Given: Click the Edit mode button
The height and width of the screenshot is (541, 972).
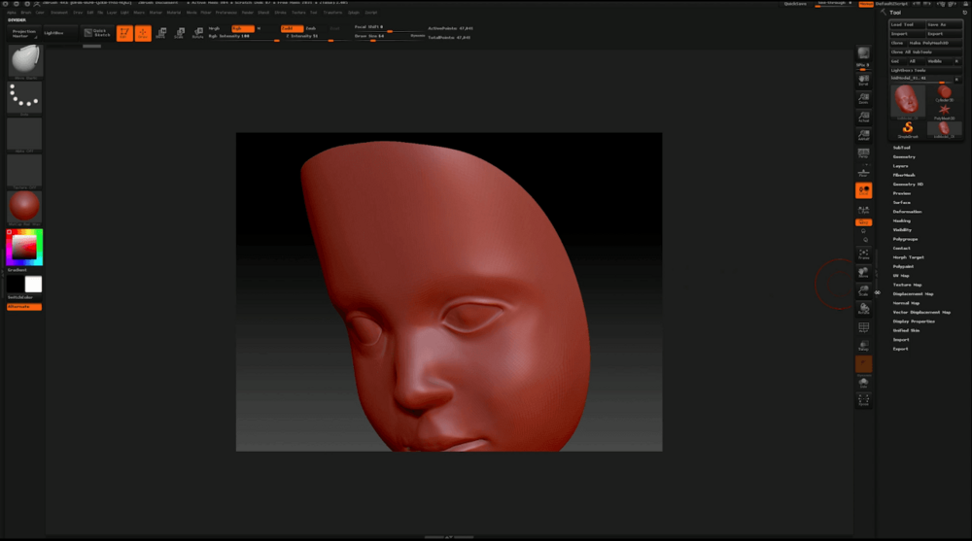Looking at the screenshot, I should [124, 33].
